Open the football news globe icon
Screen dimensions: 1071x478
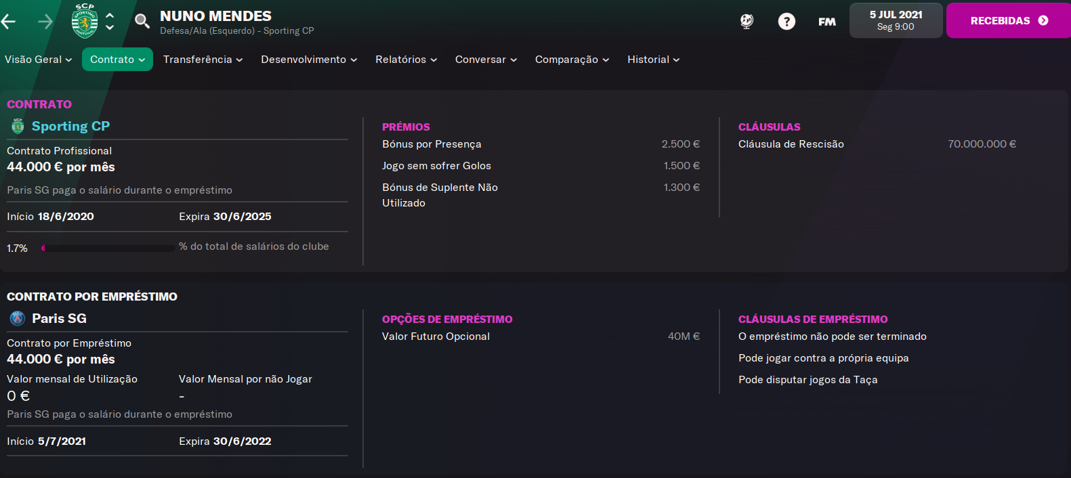pyautogui.click(x=747, y=21)
